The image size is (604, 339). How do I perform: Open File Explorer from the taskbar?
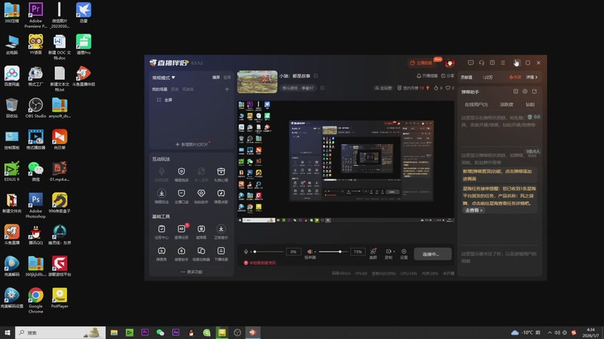coord(114,332)
